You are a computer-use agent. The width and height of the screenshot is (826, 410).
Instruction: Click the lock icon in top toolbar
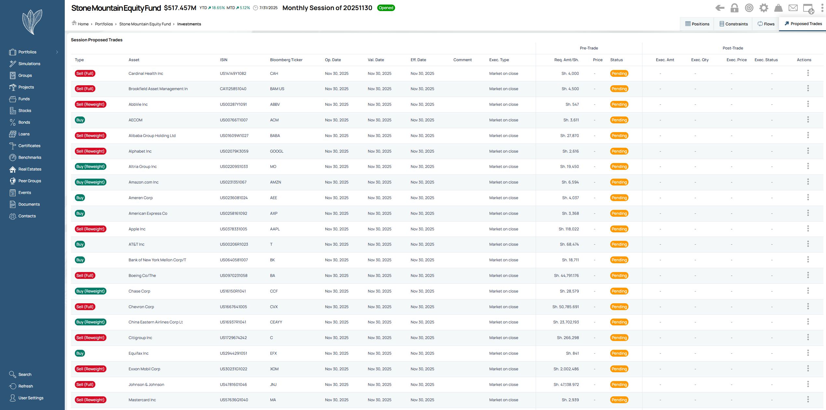[x=734, y=8]
